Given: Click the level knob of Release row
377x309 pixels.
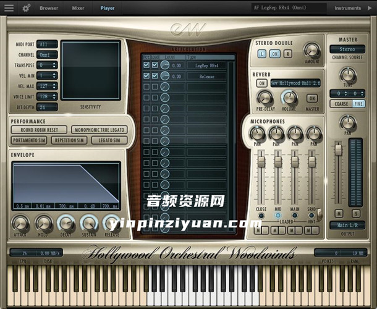Looking at the screenshot, I should point(165,76).
